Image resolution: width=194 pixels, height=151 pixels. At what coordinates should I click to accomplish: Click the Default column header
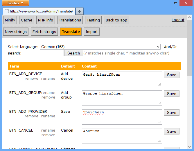68,66
